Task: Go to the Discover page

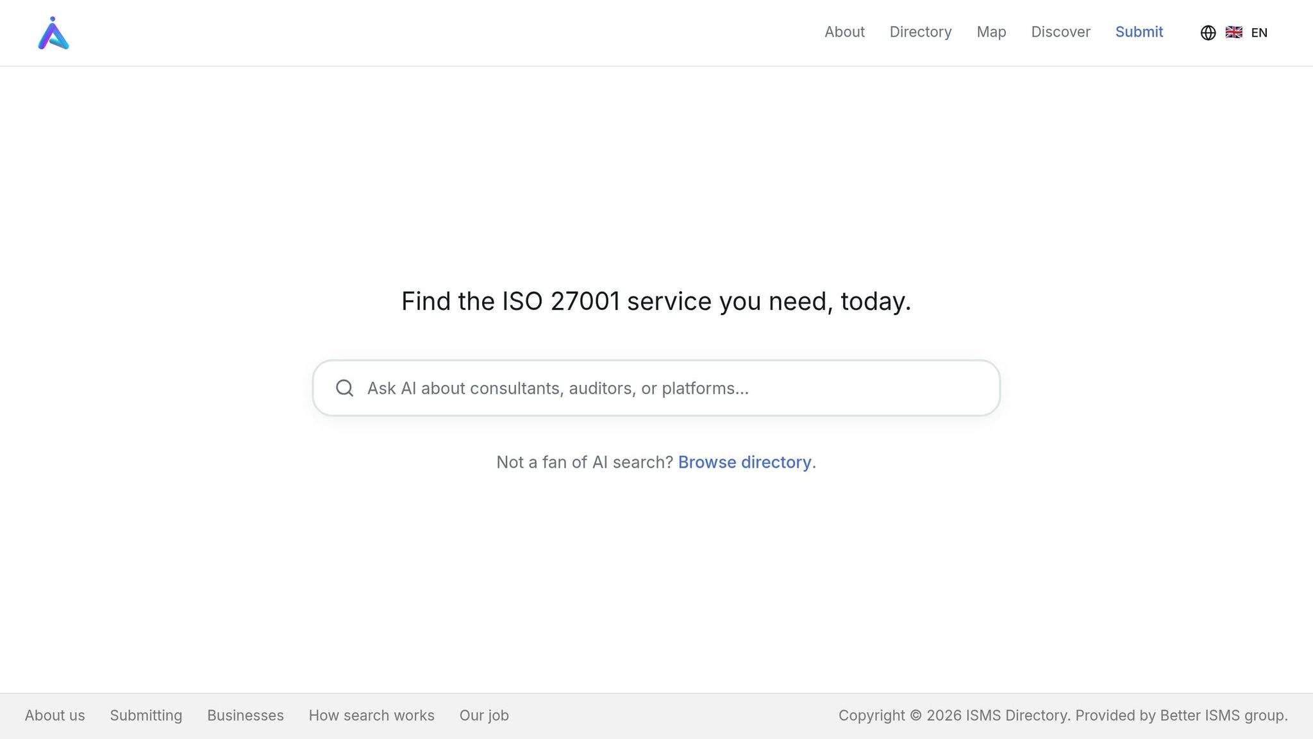Action: click(1060, 32)
